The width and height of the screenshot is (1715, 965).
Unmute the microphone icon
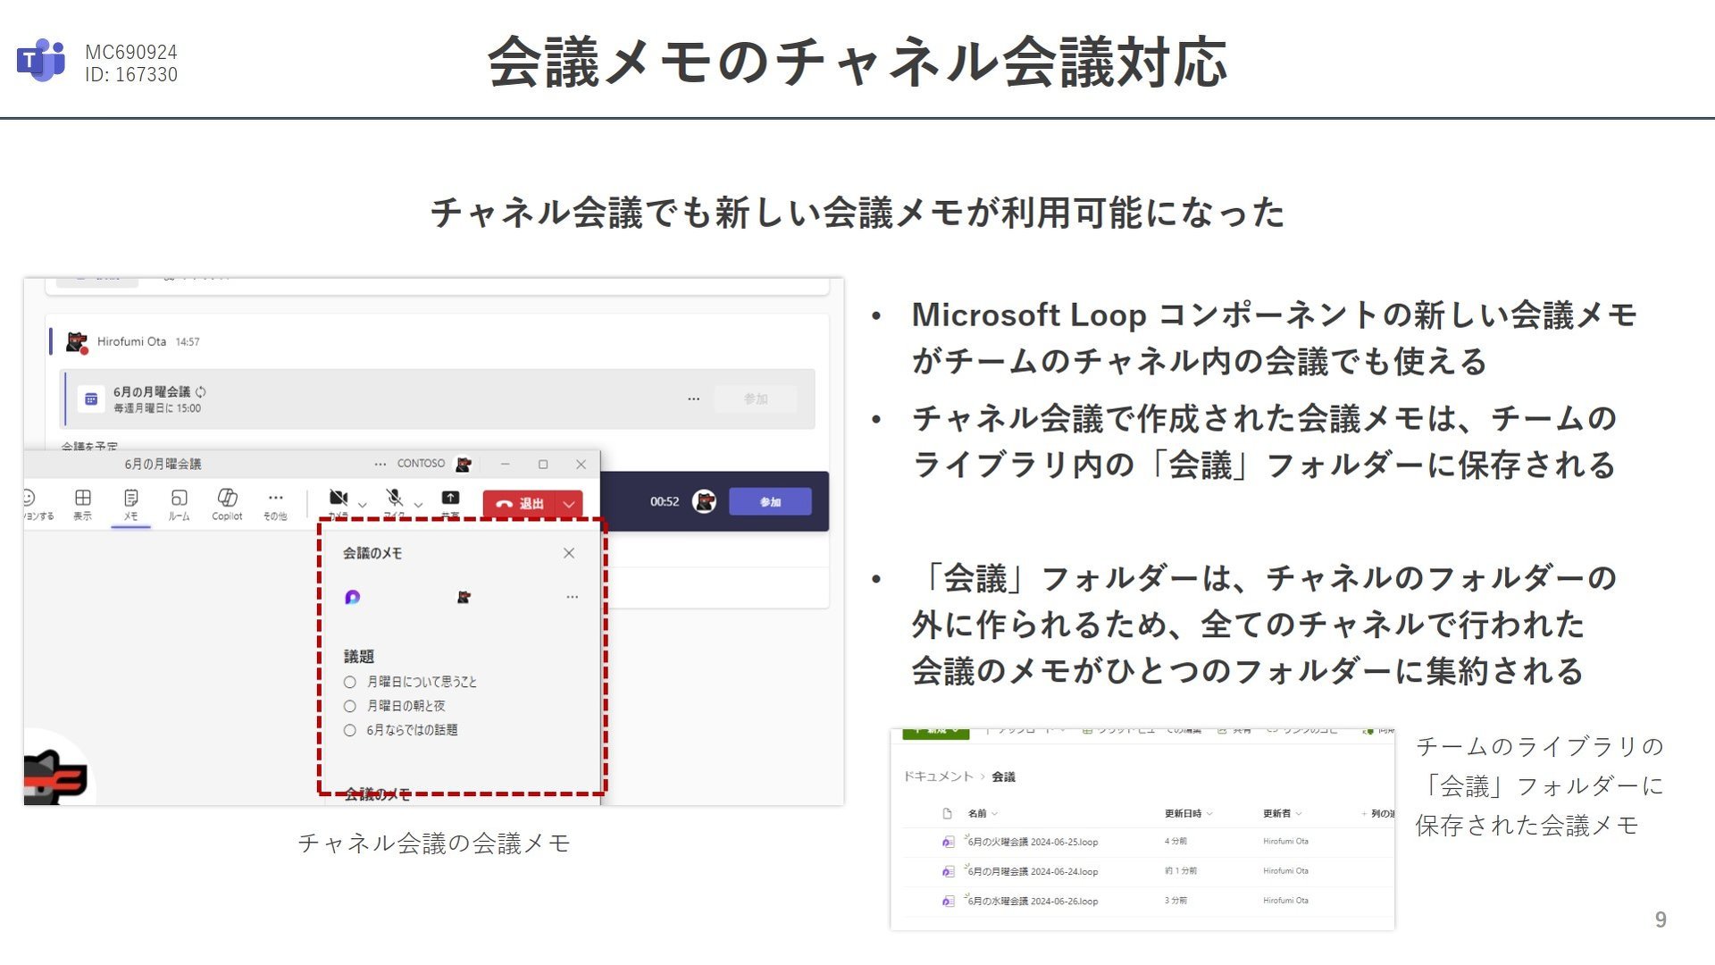point(394,498)
